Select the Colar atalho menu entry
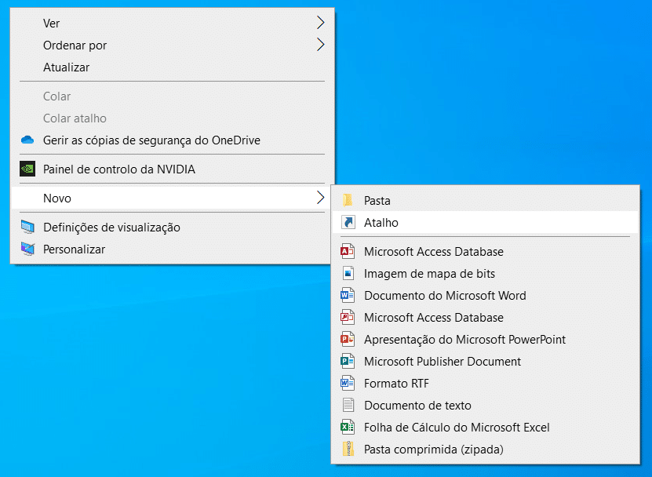Viewport: 652px width, 477px height. [172, 118]
